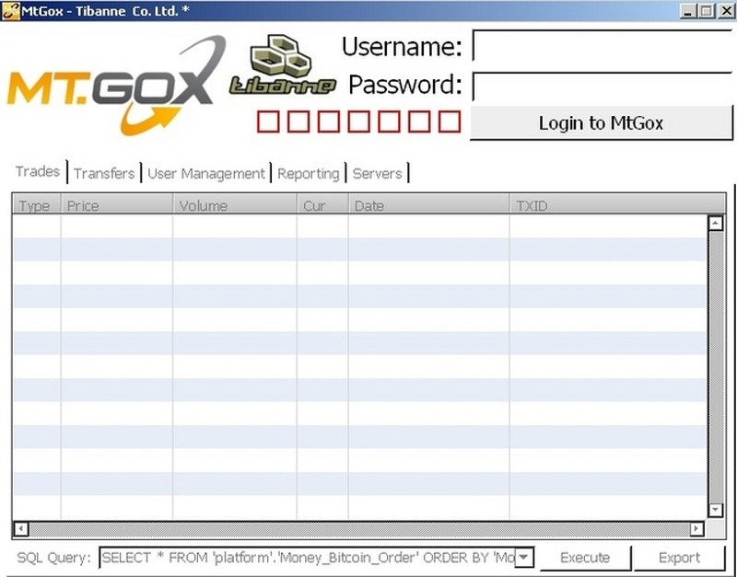The image size is (737, 577).
Task: Switch to the Transfers tab
Action: (x=104, y=173)
